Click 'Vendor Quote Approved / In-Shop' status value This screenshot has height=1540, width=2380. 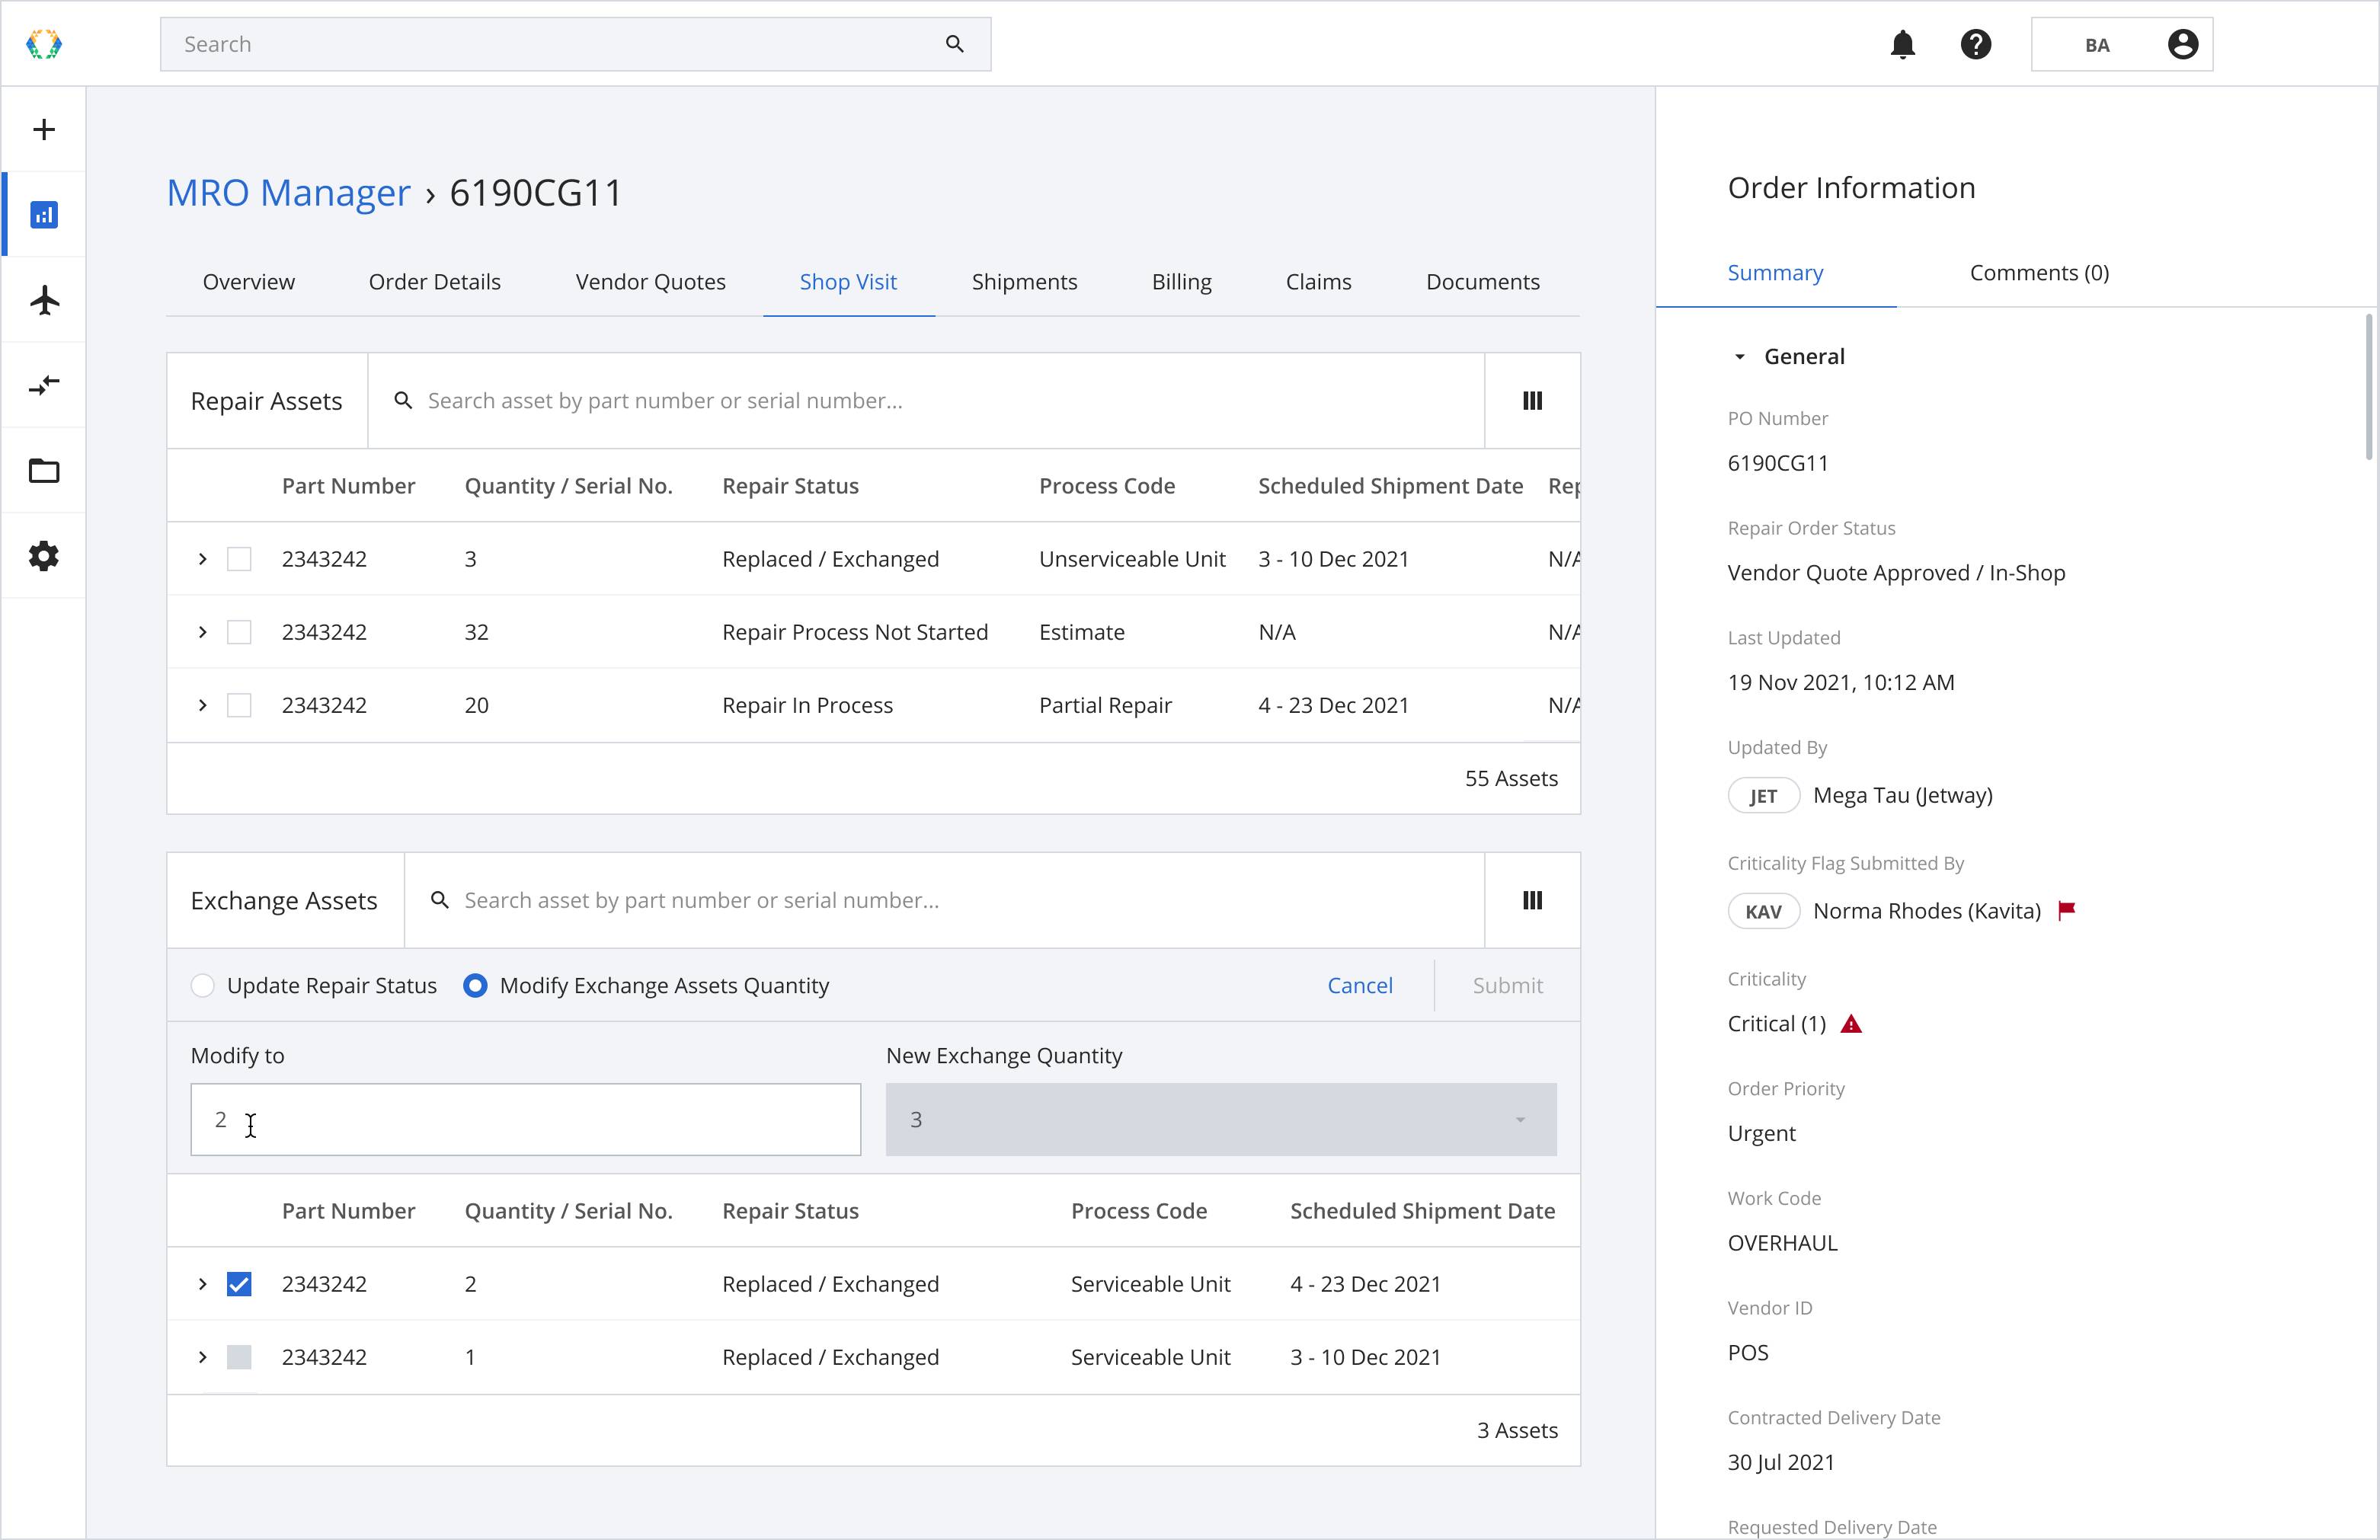(1896, 573)
